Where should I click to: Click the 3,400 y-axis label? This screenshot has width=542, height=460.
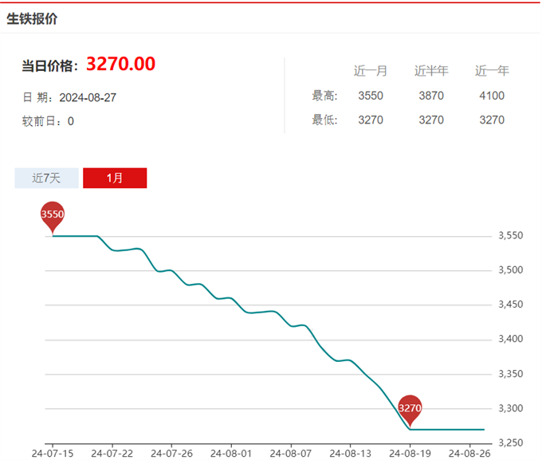tap(510, 340)
